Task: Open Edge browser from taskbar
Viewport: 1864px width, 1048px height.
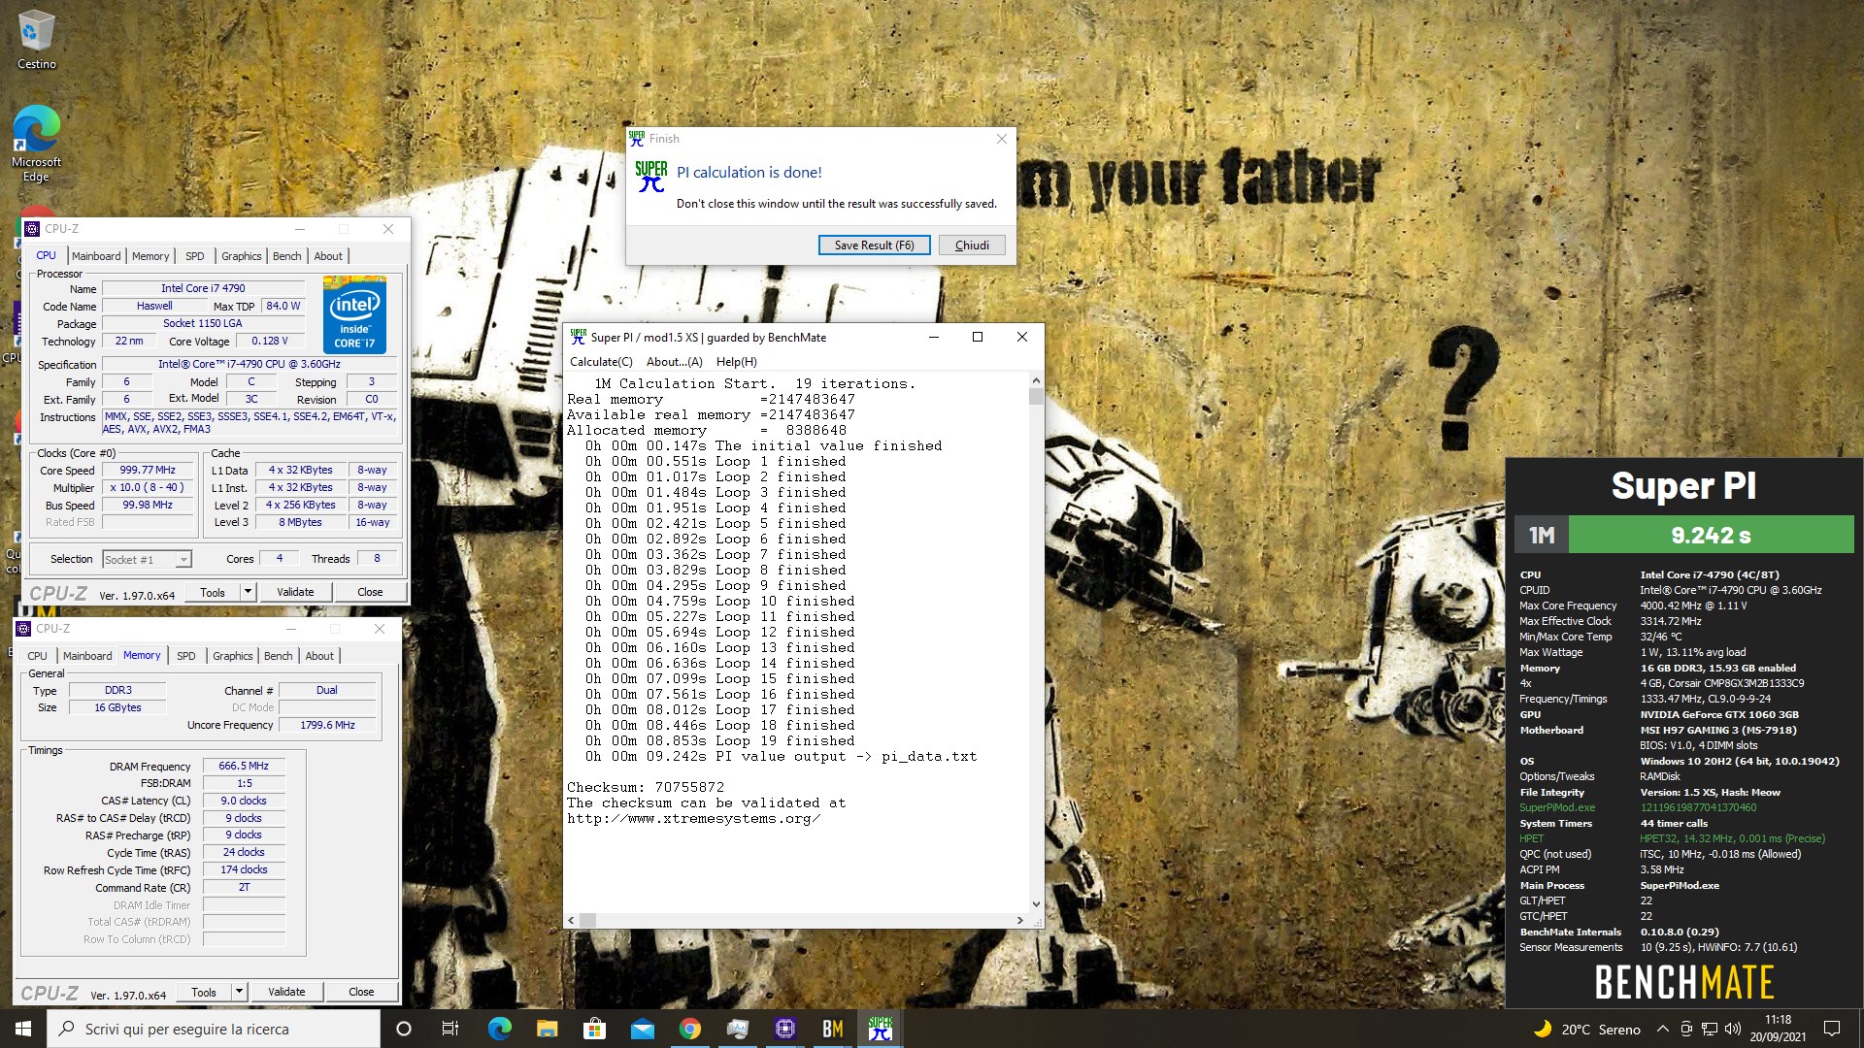Action: pos(499,1029)
